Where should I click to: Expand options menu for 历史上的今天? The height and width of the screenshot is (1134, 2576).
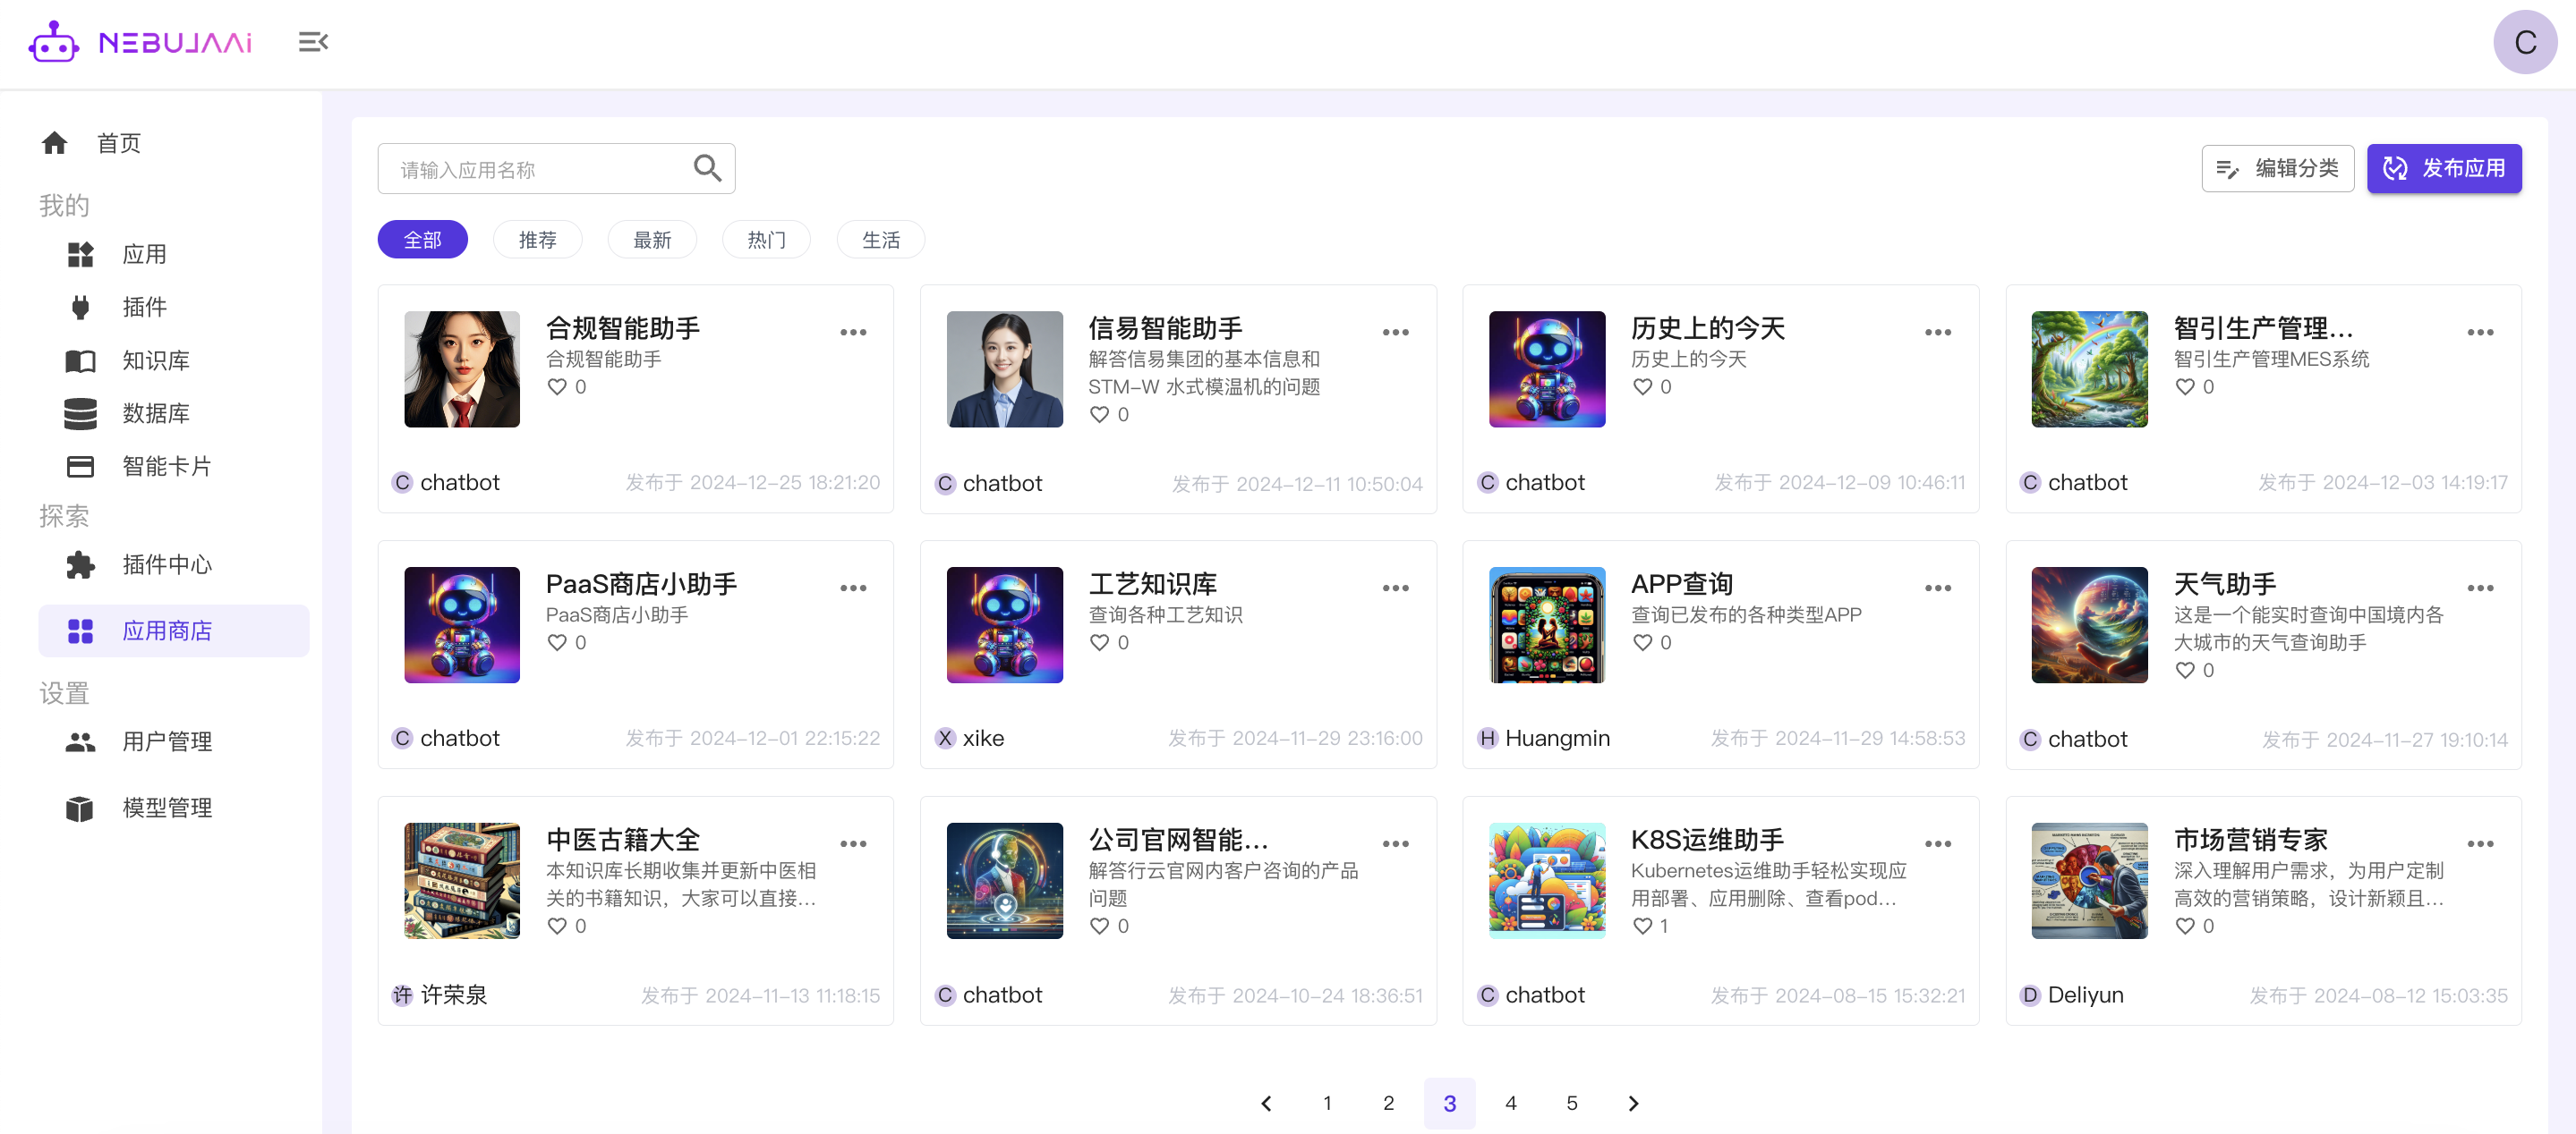click(1937, 332)
